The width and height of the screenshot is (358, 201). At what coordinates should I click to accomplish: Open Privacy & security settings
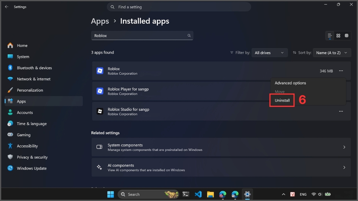[44, 157]
